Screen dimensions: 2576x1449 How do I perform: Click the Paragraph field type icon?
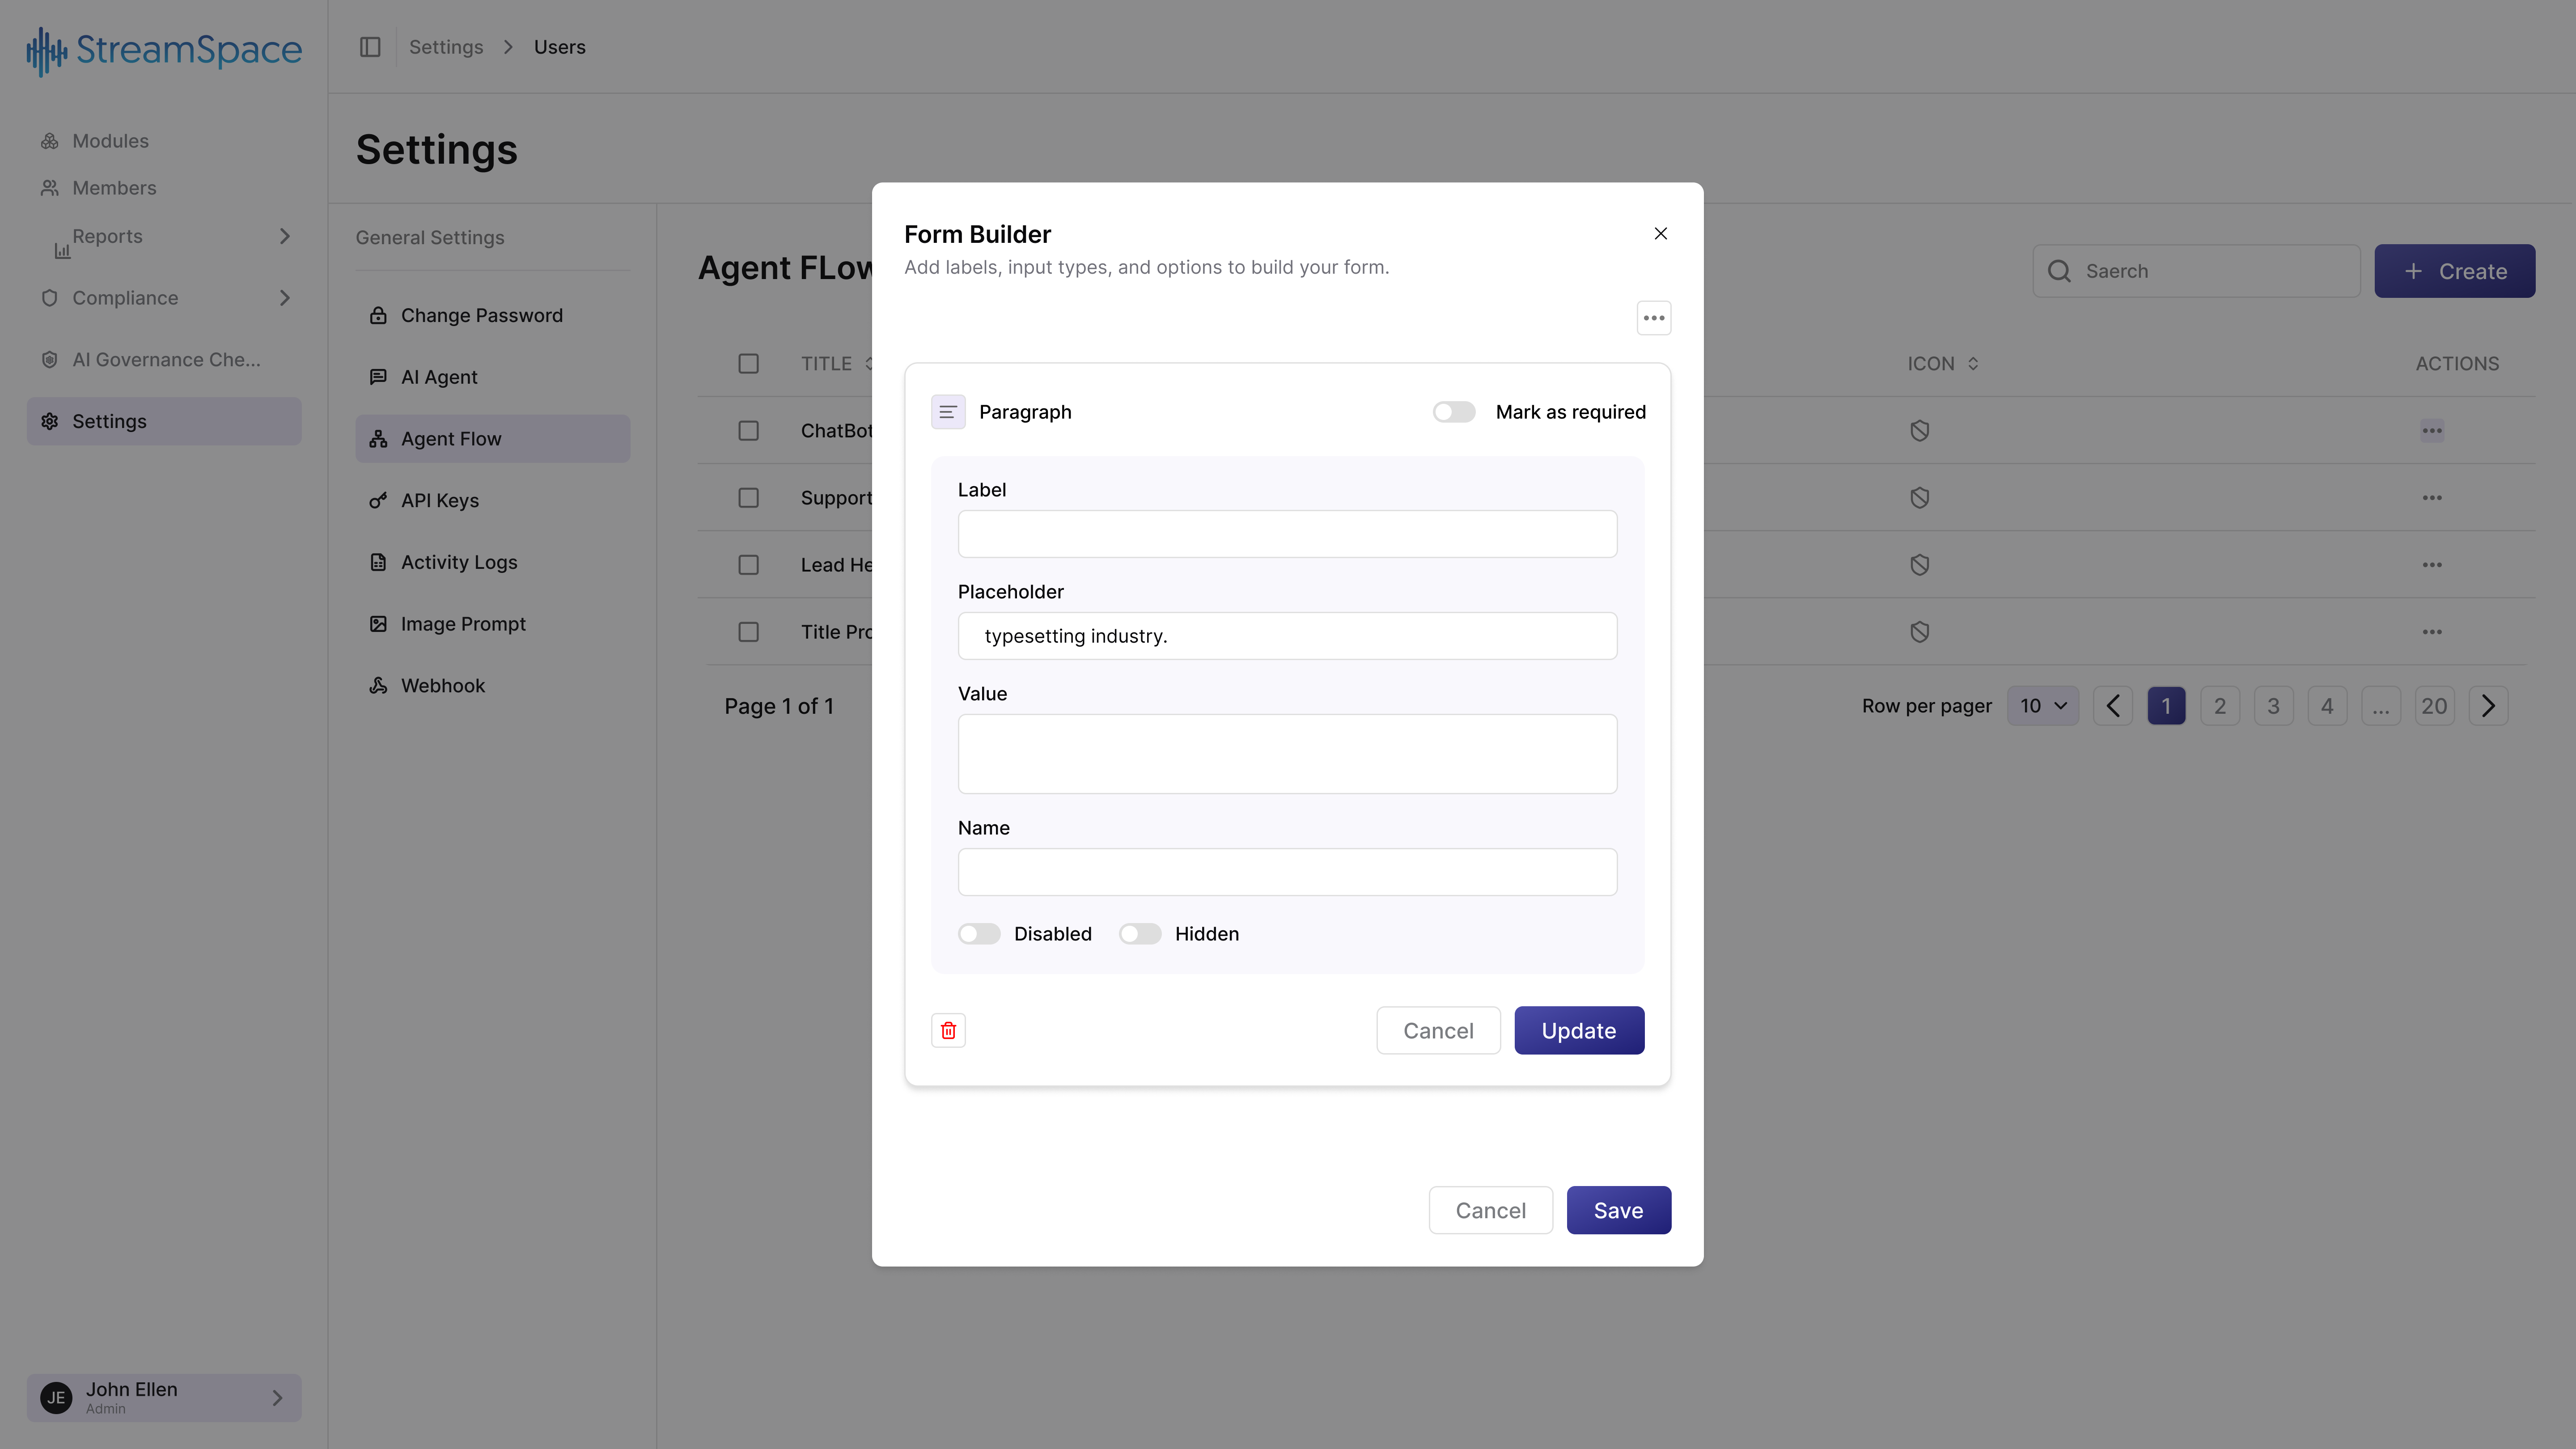948,412
